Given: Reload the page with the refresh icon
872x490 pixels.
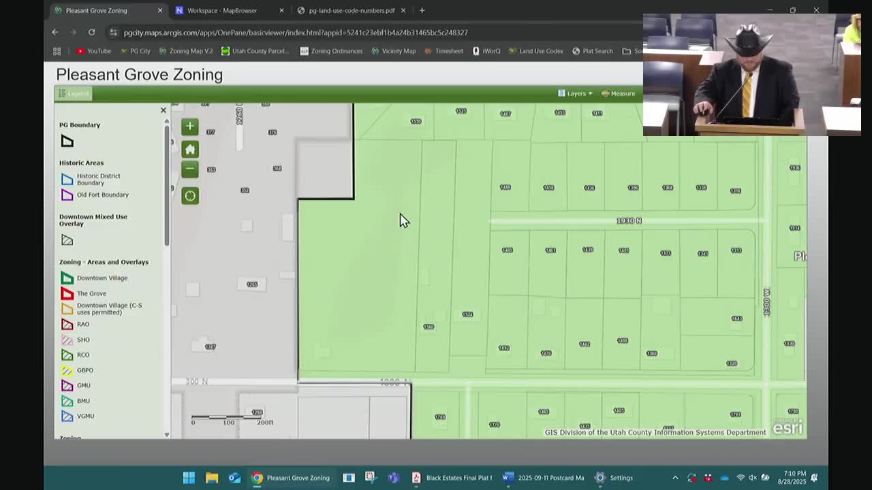Looking at the screenshot, I should (91, 32).
